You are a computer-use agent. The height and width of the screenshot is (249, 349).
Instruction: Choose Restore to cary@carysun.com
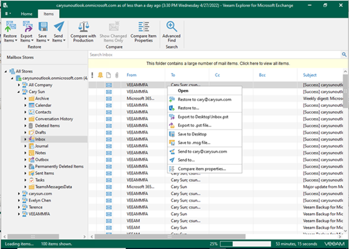pyautogui.click(x=205, y=100)
